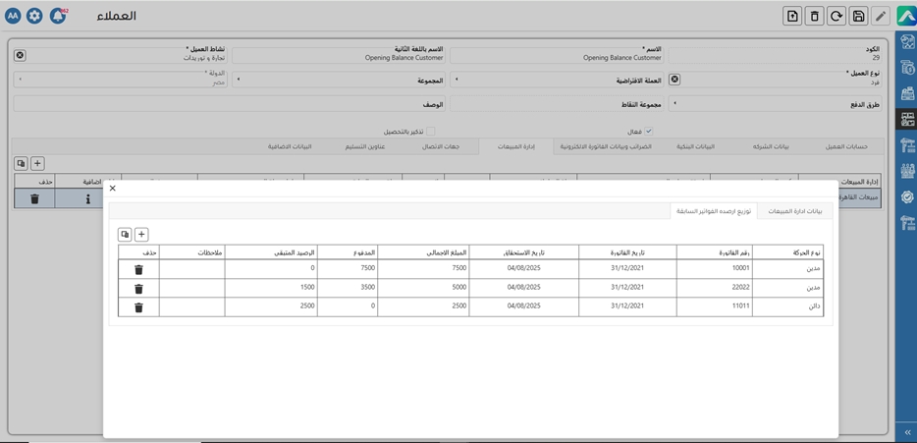917x443 pixels.
Task: Close the invoices dialog with the X
Action: (113, 188)
